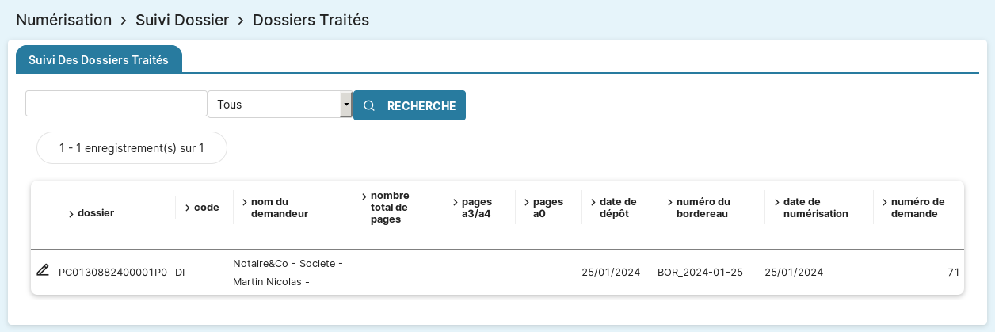The image size is (995, 332).
Task: Click the sort chevron beside the code column
Action: click(188, 208)
